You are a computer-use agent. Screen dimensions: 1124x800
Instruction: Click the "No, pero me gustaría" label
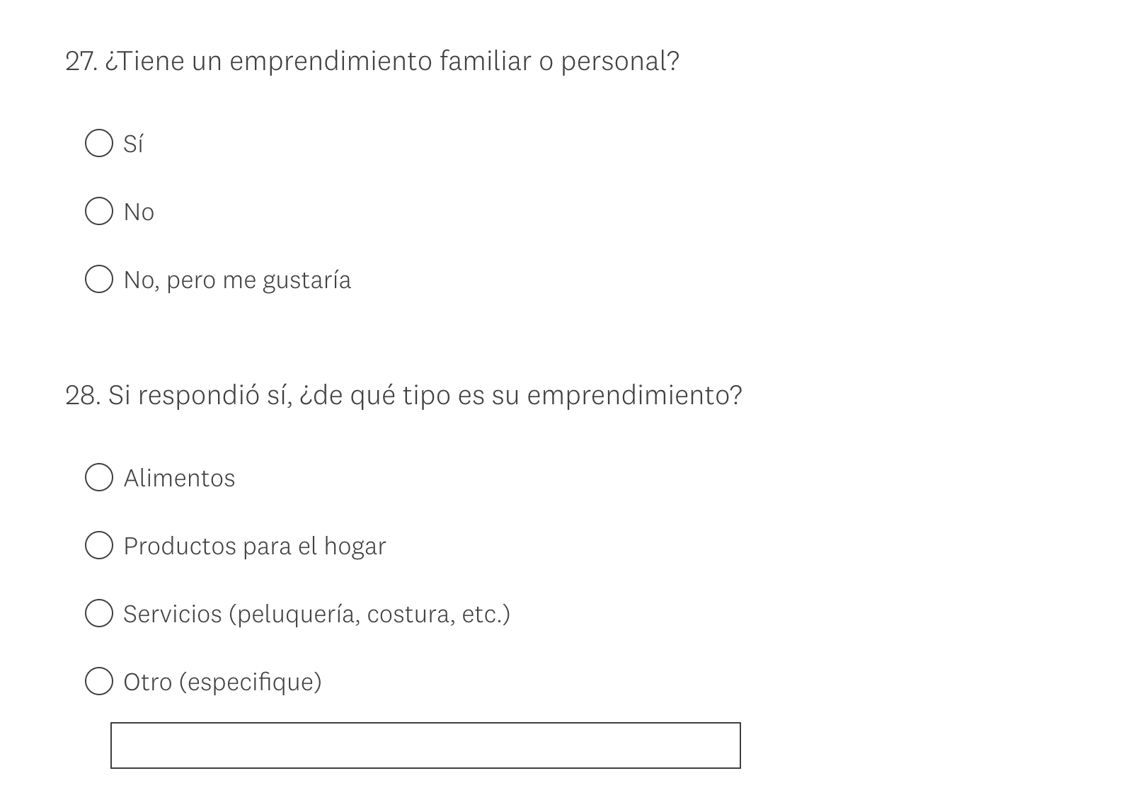point(237,280)
